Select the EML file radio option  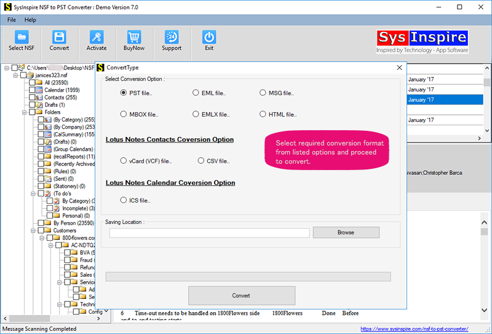(196, 93)
